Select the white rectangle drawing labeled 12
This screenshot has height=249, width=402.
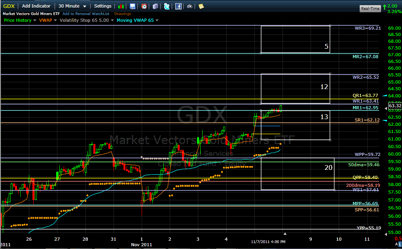tap(295, 89)
